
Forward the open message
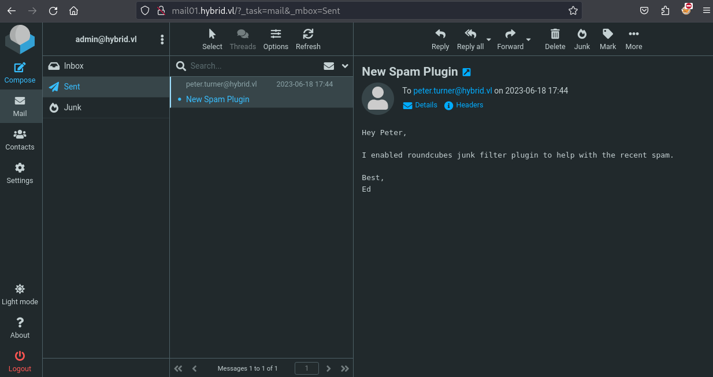tap(510, 39)
